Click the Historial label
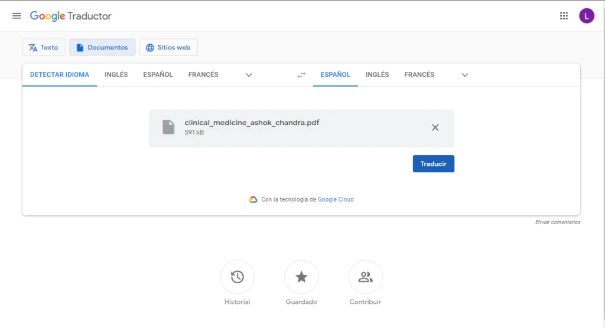605x328 pixels. 238,302
